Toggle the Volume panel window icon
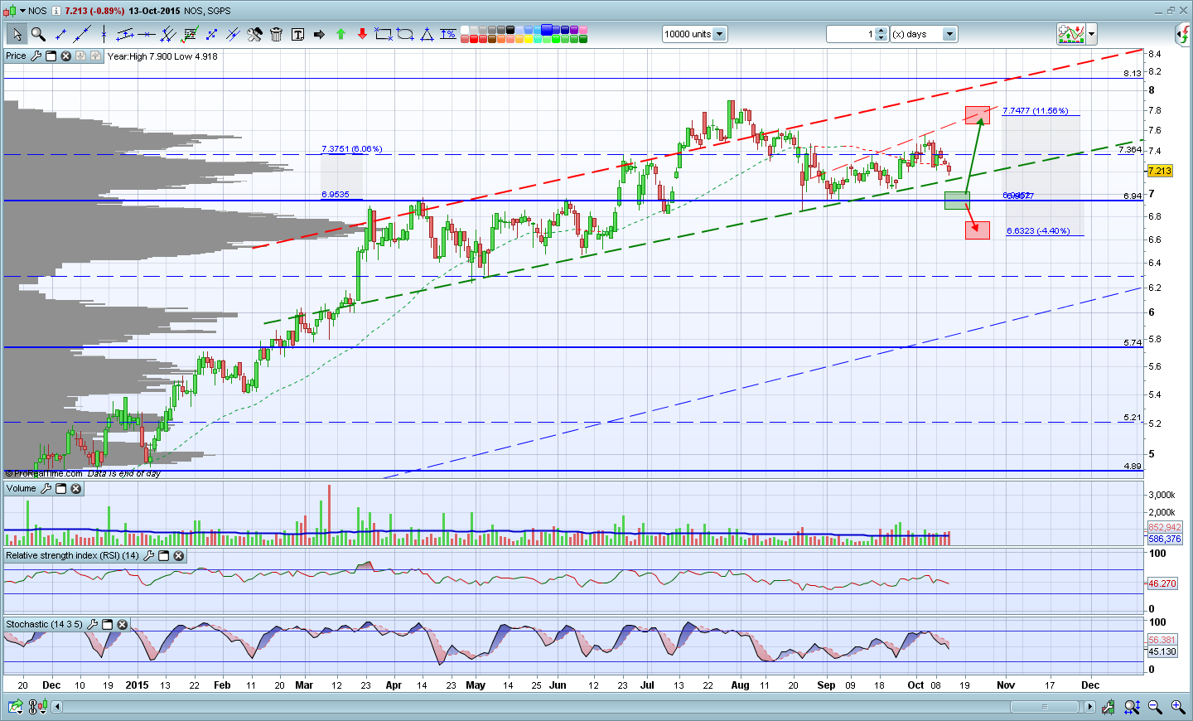Viewport: 1193px width, 721px height. [60, 489]
